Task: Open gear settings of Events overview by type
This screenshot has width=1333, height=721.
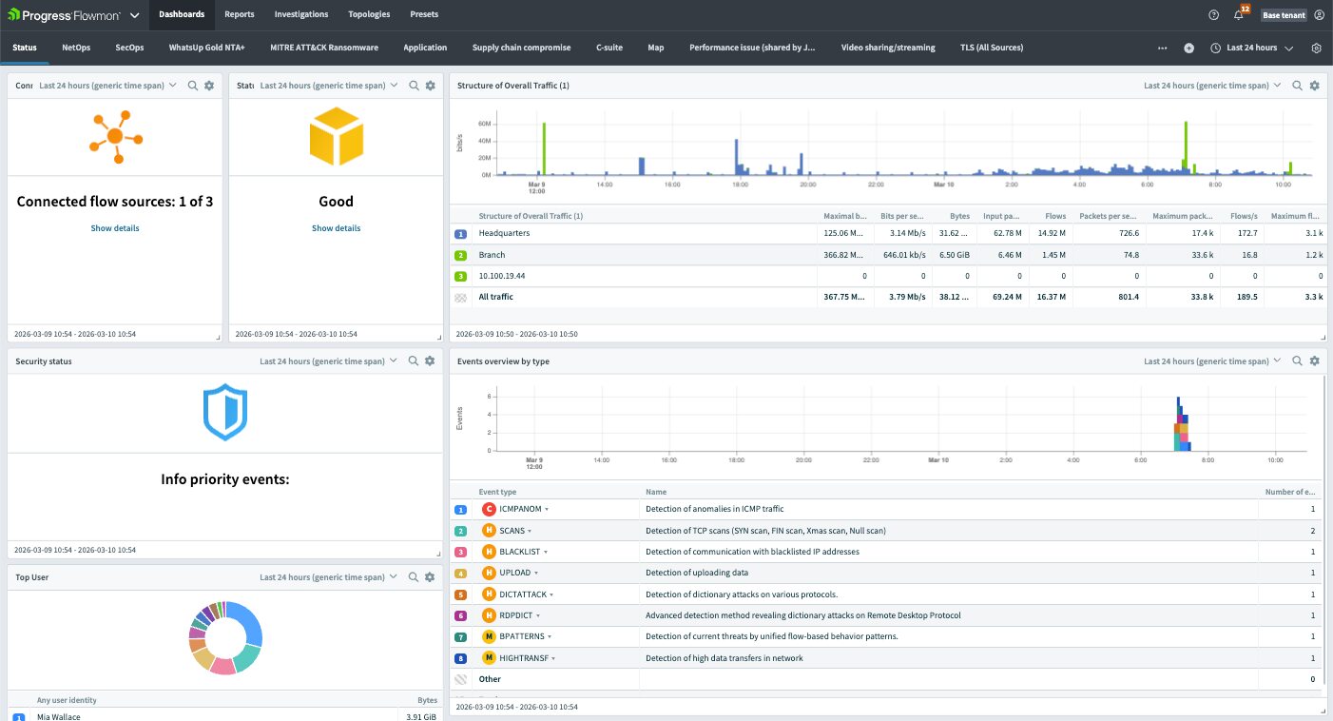Action: click(1315, 361)
